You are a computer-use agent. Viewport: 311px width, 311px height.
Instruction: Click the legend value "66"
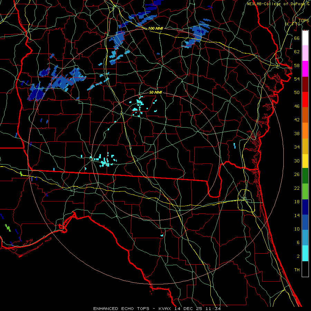(x=297, y=38)
